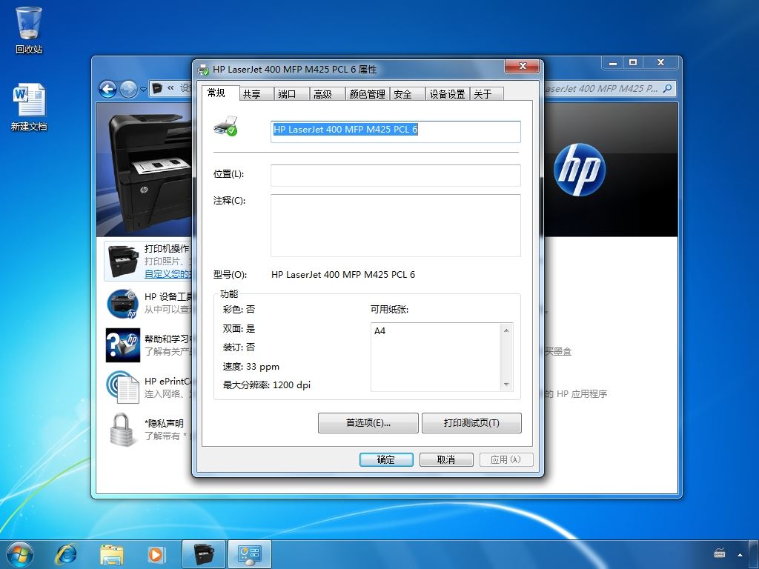Viewport: 759px width, 569px height.
Task: Click the control panel taskbar button
Action: [x=250, y=554]
